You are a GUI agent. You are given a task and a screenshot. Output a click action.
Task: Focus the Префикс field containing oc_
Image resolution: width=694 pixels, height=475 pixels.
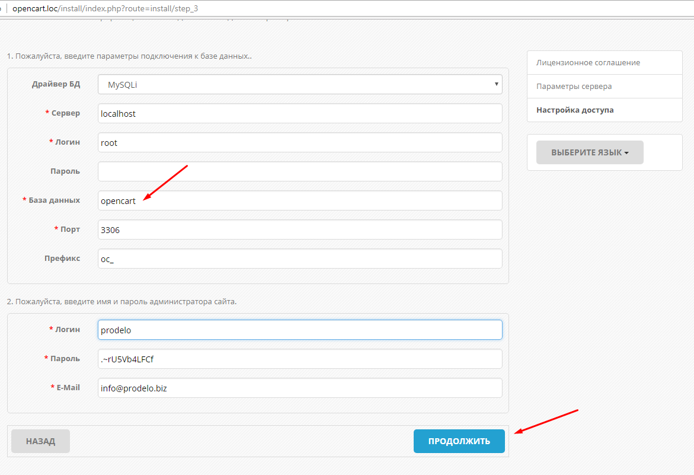pos(300,259)
